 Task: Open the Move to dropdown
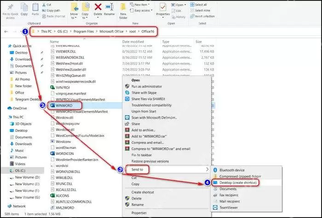click(74, 16)
